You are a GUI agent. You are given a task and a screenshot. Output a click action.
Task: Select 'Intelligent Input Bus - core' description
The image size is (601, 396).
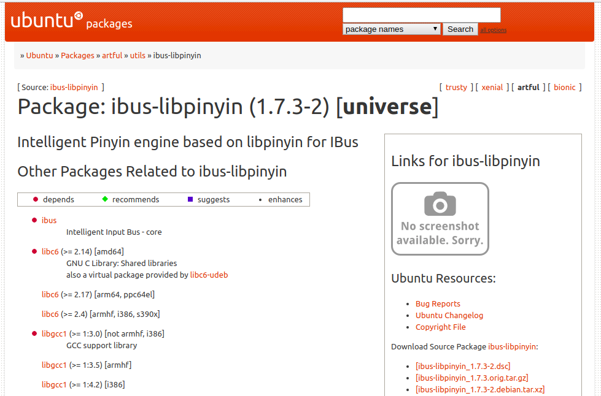114,232
